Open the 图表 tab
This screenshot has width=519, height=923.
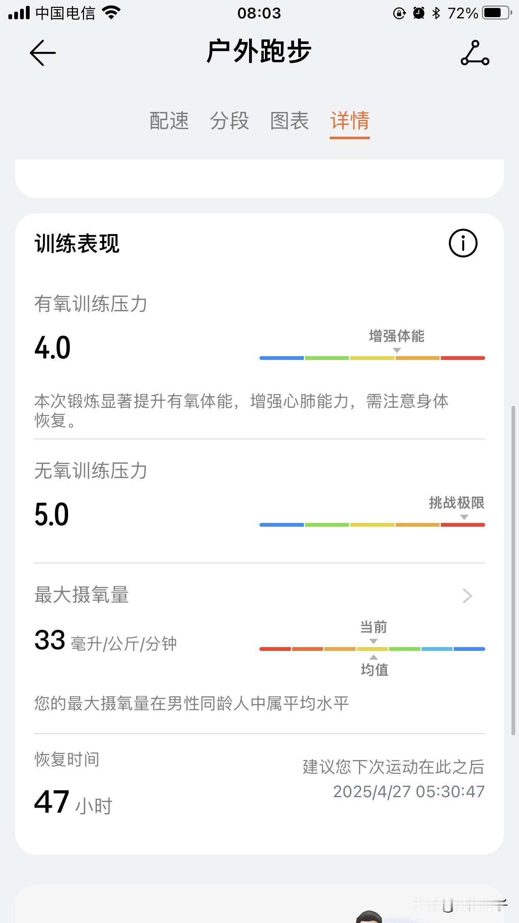[290, 121]
